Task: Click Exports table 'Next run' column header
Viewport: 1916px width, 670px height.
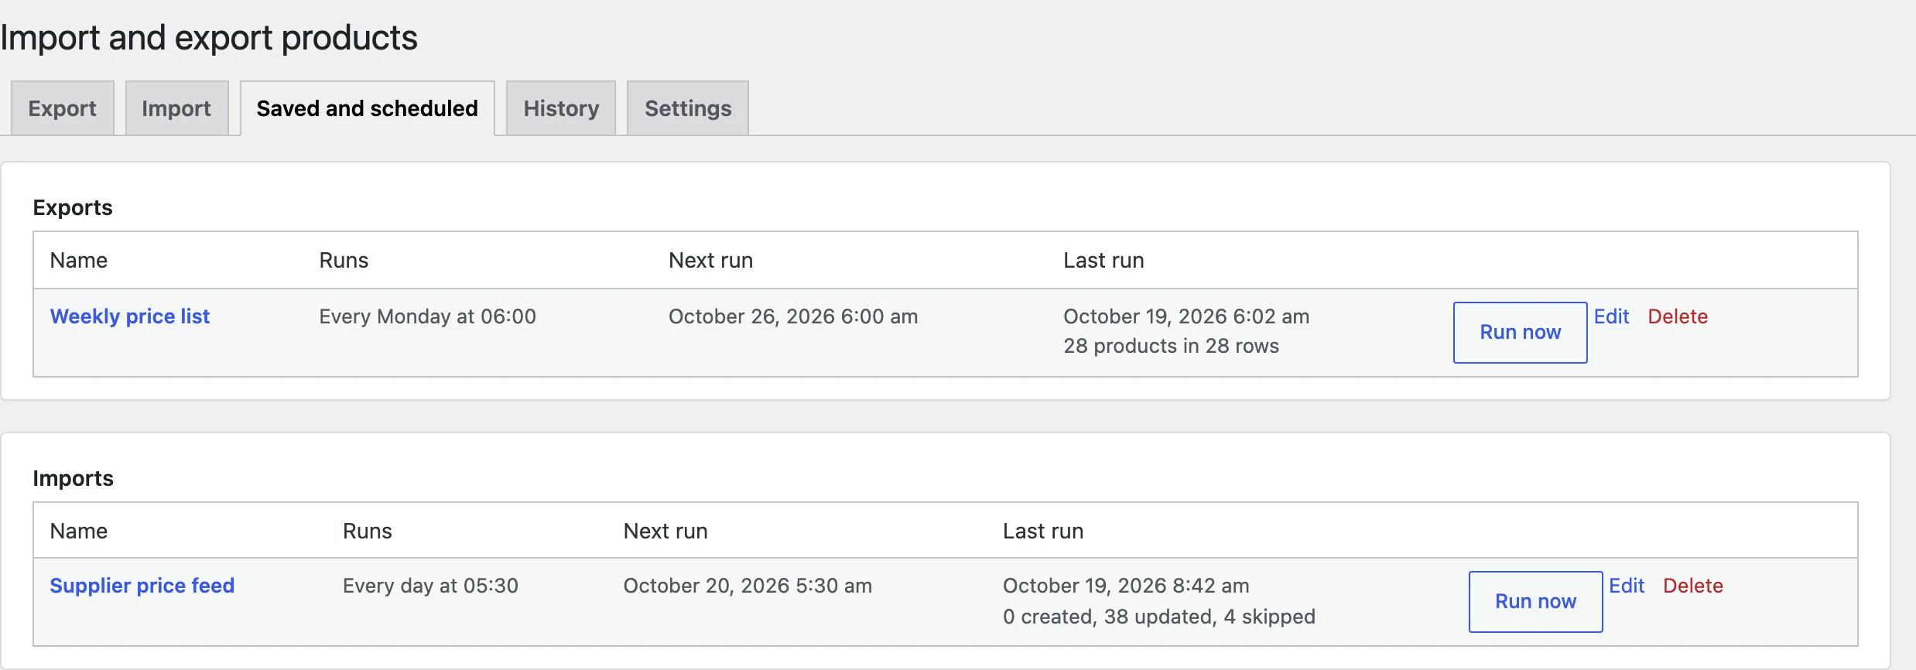Action: coord(710,260)
